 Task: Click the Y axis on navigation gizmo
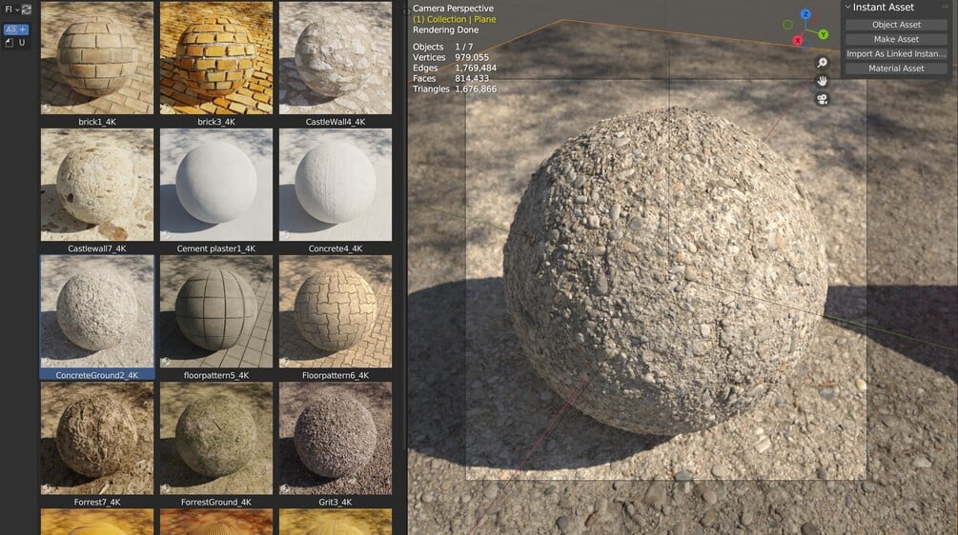click(823, 34)
